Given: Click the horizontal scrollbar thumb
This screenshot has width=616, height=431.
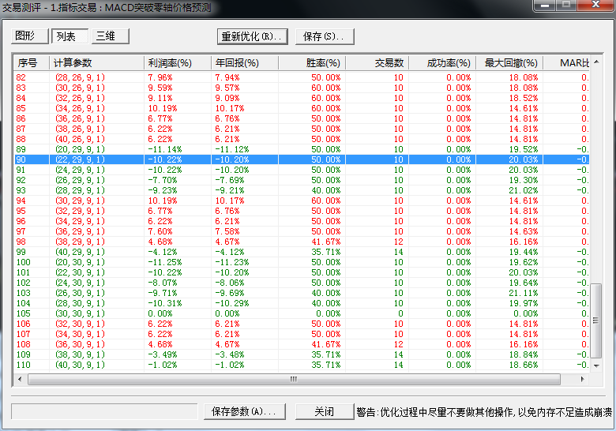Looking at the screenshot, I should (294, 379).
